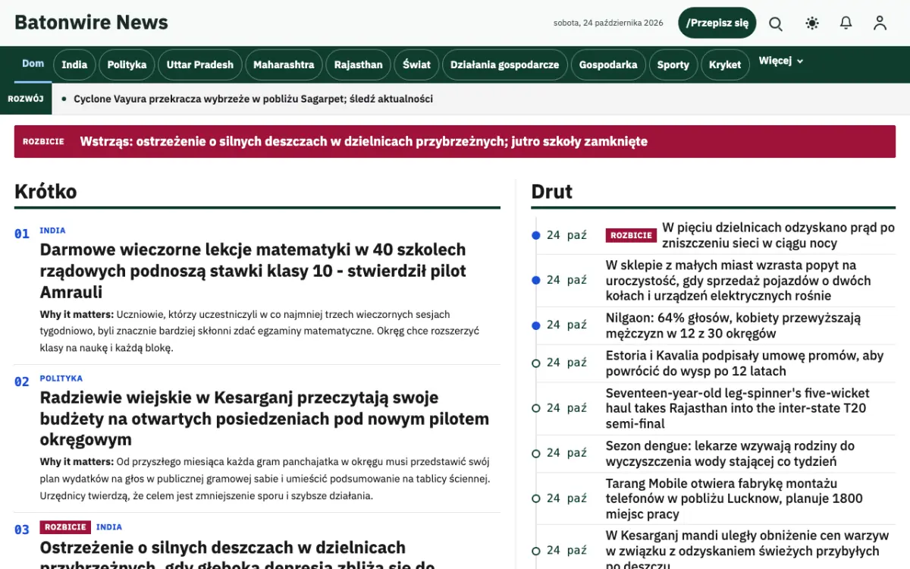Open the Polityka section tab
This screenshot has height=569, width=910.
pyautogui.click(x=127, y=64)
